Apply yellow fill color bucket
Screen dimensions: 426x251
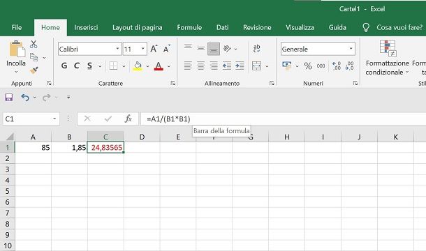click(x=138, y=66)
